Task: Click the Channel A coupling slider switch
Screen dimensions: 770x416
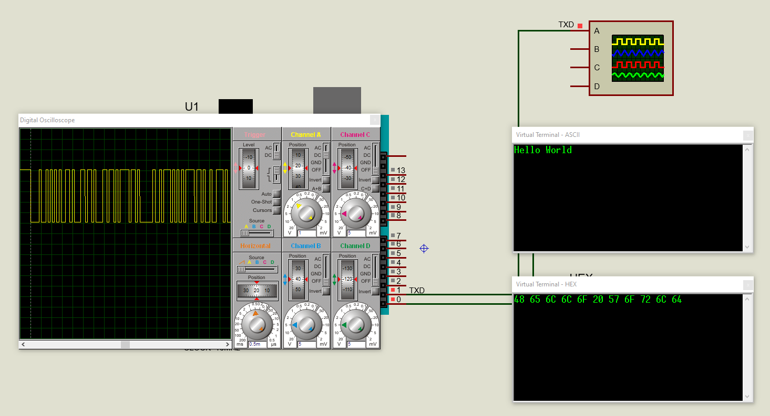Action: [326, 158]
